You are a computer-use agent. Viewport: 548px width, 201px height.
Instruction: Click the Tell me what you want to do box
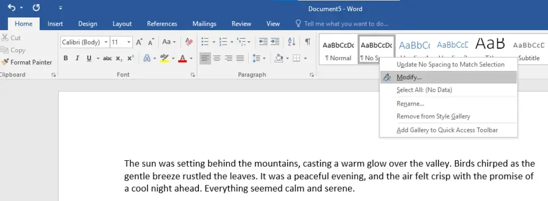click(342, 24)
